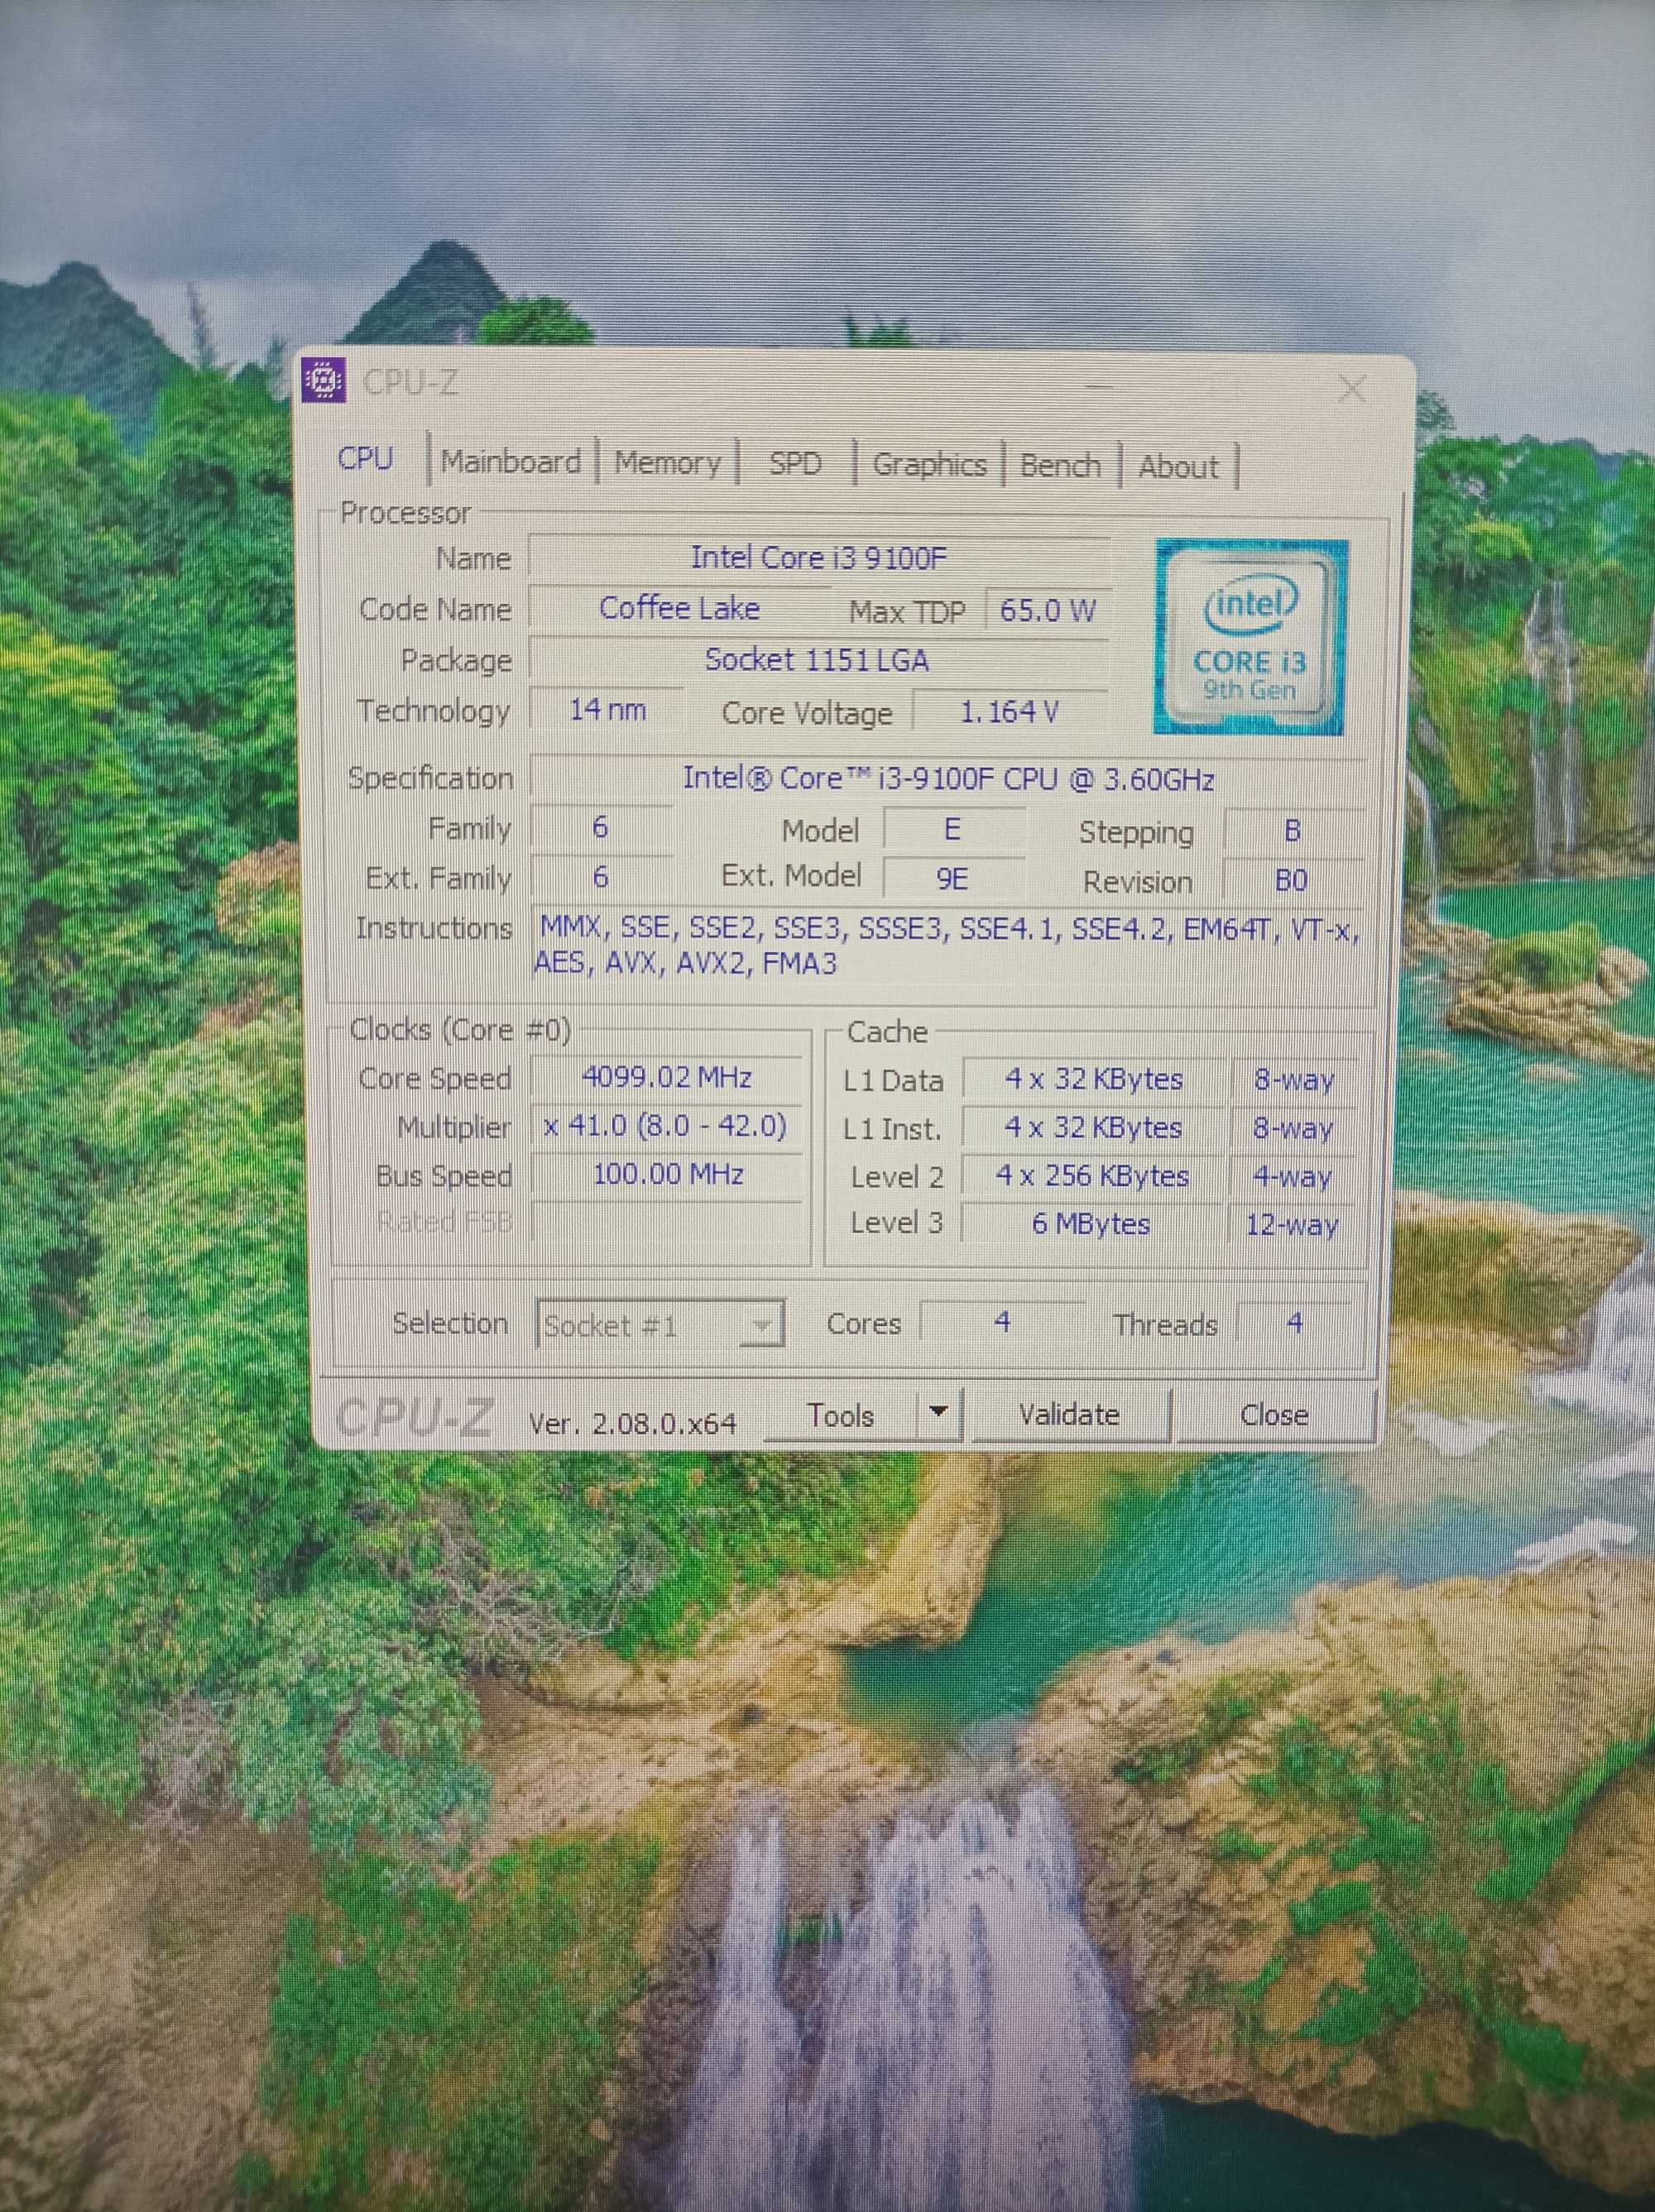This screenshot has height=2212, width=1655.
Task: Click the Level 2 value '4 x 256 KBytes'
Action: click(x=1094, y=1176)
